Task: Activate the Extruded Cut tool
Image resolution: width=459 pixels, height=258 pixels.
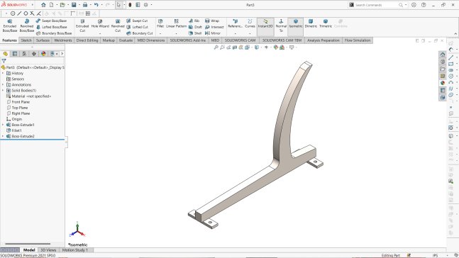Action: pyautogui.click(x=82, y=26)
